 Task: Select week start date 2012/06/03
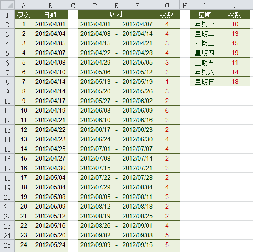coord(95,111)
